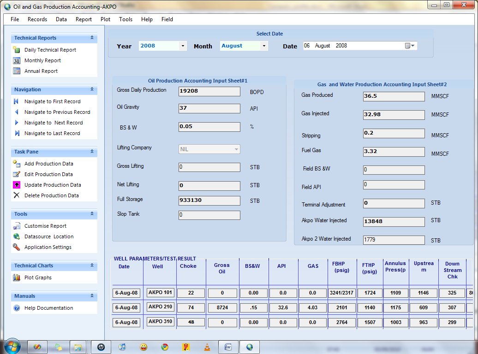Click the Add Production Data icon
This screenshot has height=354, width=478.
tap(17, 164)
